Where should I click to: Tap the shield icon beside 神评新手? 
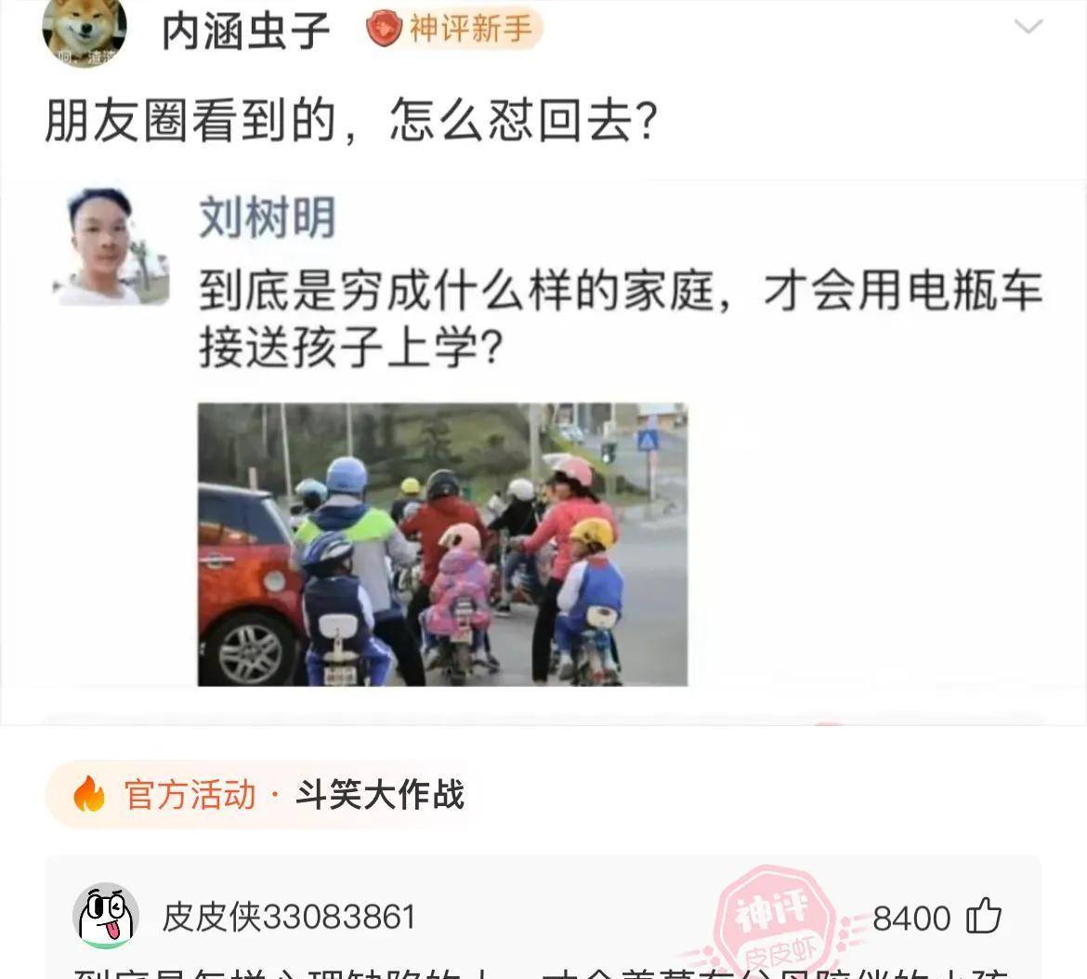384,29
